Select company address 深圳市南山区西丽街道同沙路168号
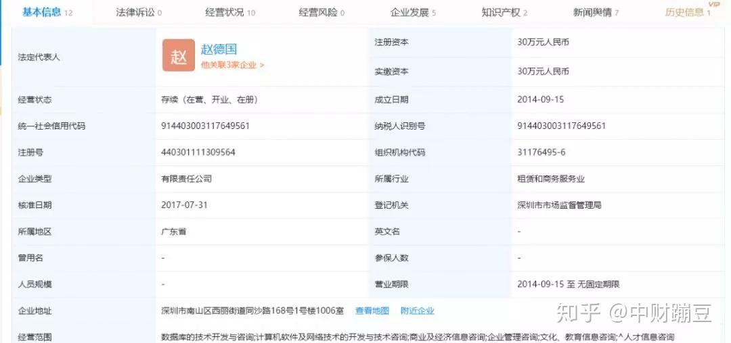Viewport: 731px width, 343px height. pyautogui.click(x=252, y=311)
